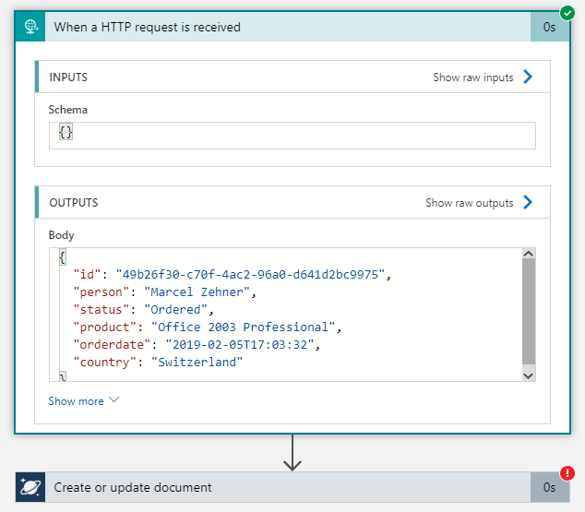Click the Show more link text

point(76,400)
